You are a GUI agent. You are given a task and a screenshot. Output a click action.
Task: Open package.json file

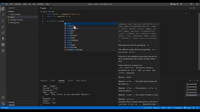(15, 23)
